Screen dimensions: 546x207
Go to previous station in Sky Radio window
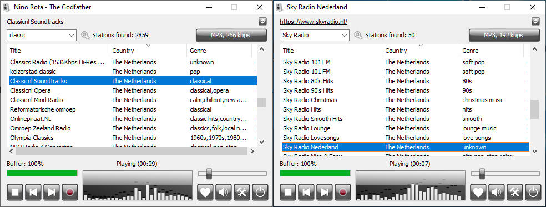306,192
